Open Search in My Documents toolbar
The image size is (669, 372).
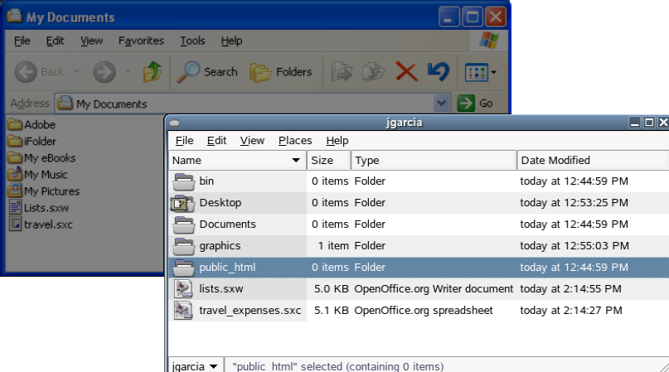point(207,72)
